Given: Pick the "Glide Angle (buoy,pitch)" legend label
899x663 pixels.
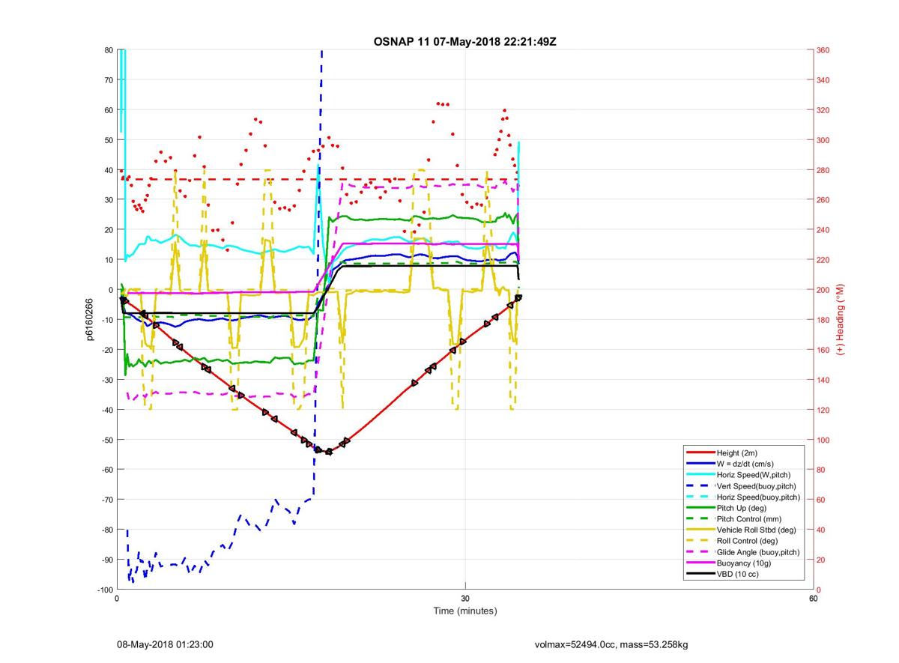Looking at the screenshot, I should point(759,552).
